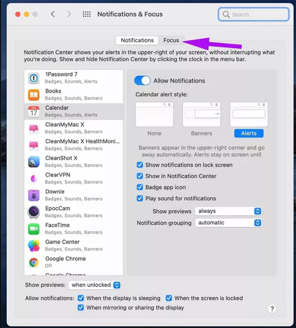Switch to the Notifications tab
Image resolution: width=296 pixels, height=328 pixels.
(137, 40)
